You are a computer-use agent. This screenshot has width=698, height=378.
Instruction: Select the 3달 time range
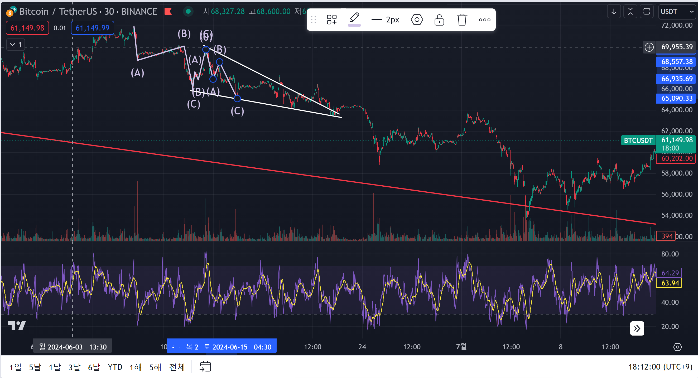point(74,367)
